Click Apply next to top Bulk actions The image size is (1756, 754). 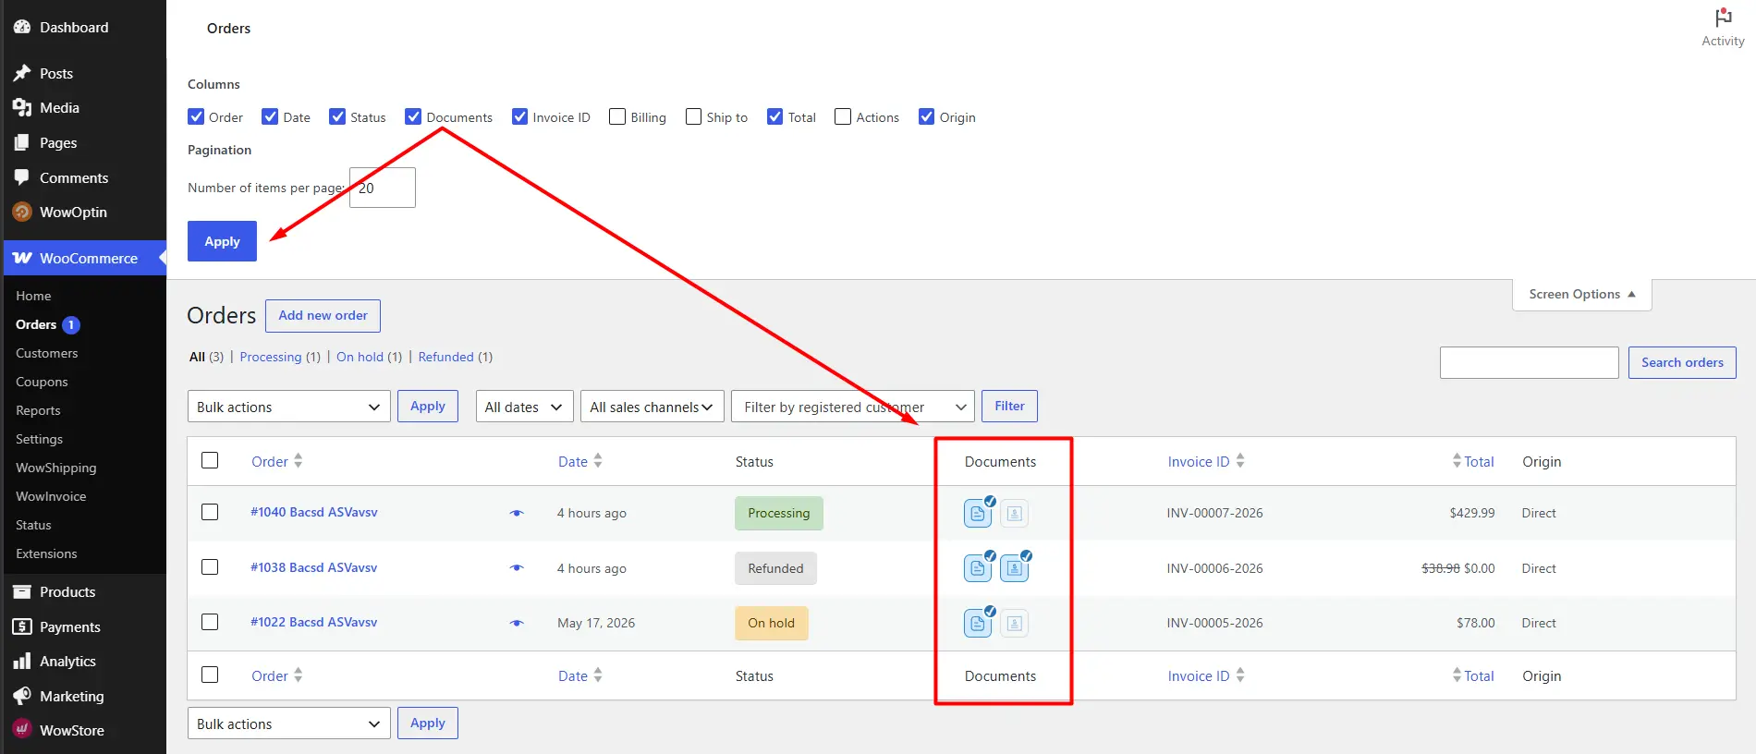tap(428, 406)
